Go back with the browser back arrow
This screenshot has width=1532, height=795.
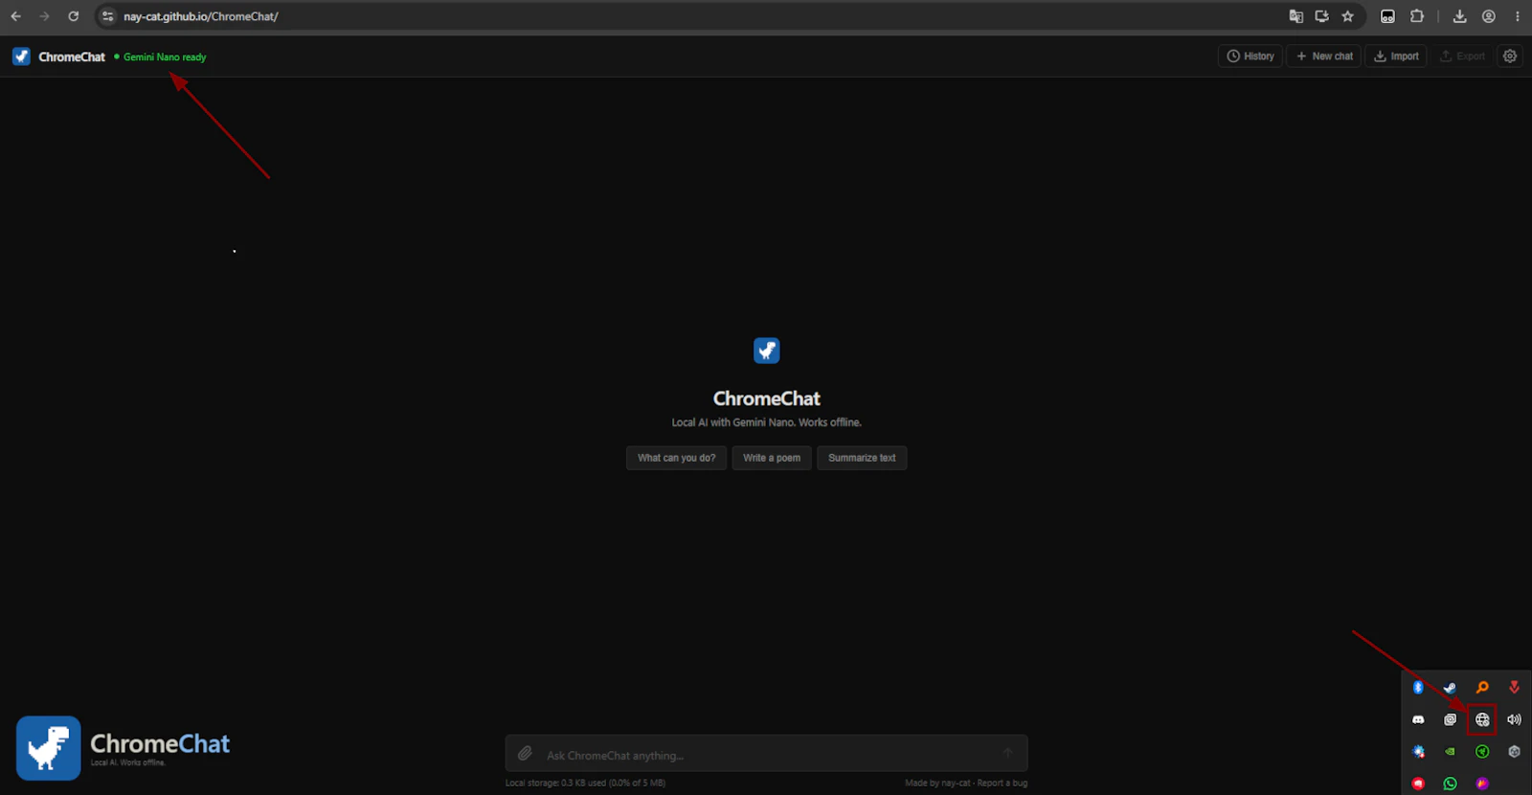(x=15, y=16)
